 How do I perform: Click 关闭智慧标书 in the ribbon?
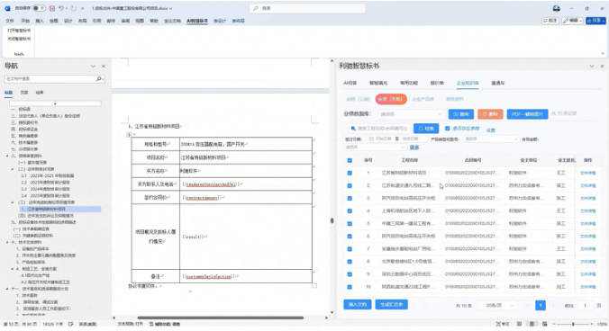click(x=19, y=39)
